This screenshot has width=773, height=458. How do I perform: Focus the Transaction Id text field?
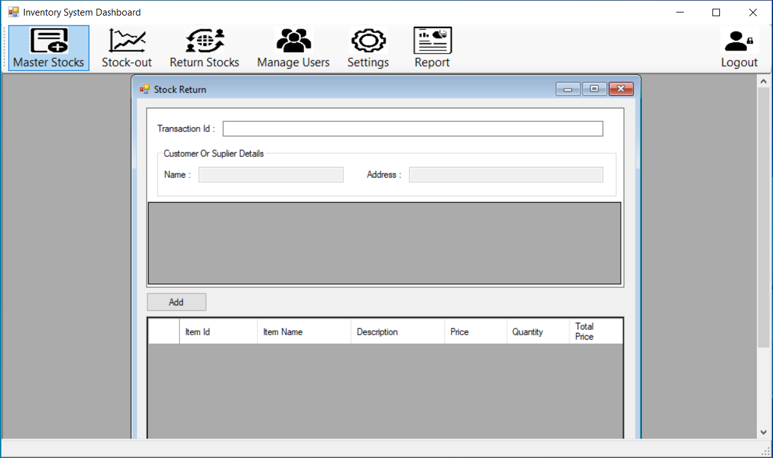[412, 129]
